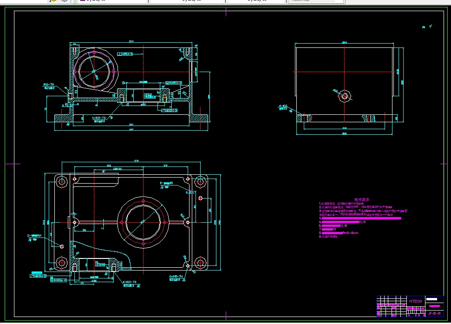Click the 4xM10-7H callout in the plan view
Screen dimensions: 451x324
tap(130, 282)
